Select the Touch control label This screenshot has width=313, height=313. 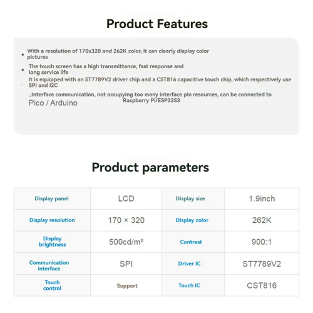tap(52, 285)
